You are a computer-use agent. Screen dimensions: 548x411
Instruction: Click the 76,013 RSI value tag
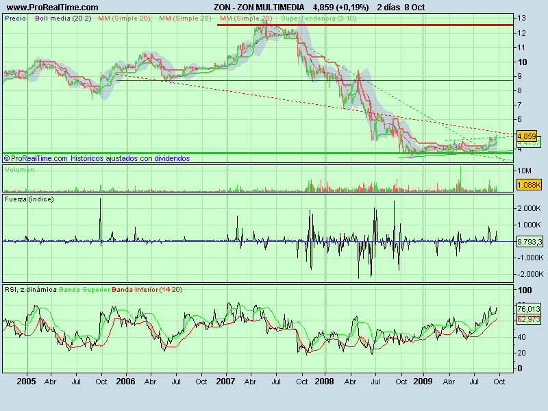[529, 309]
